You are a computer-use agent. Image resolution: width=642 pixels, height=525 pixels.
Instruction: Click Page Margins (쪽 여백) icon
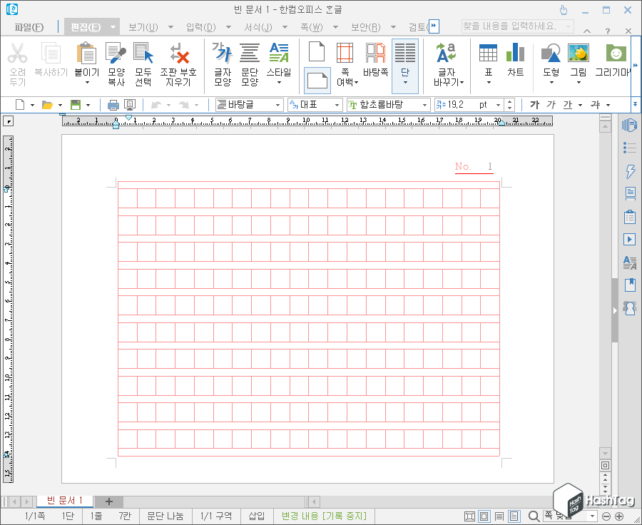[345, 53]
